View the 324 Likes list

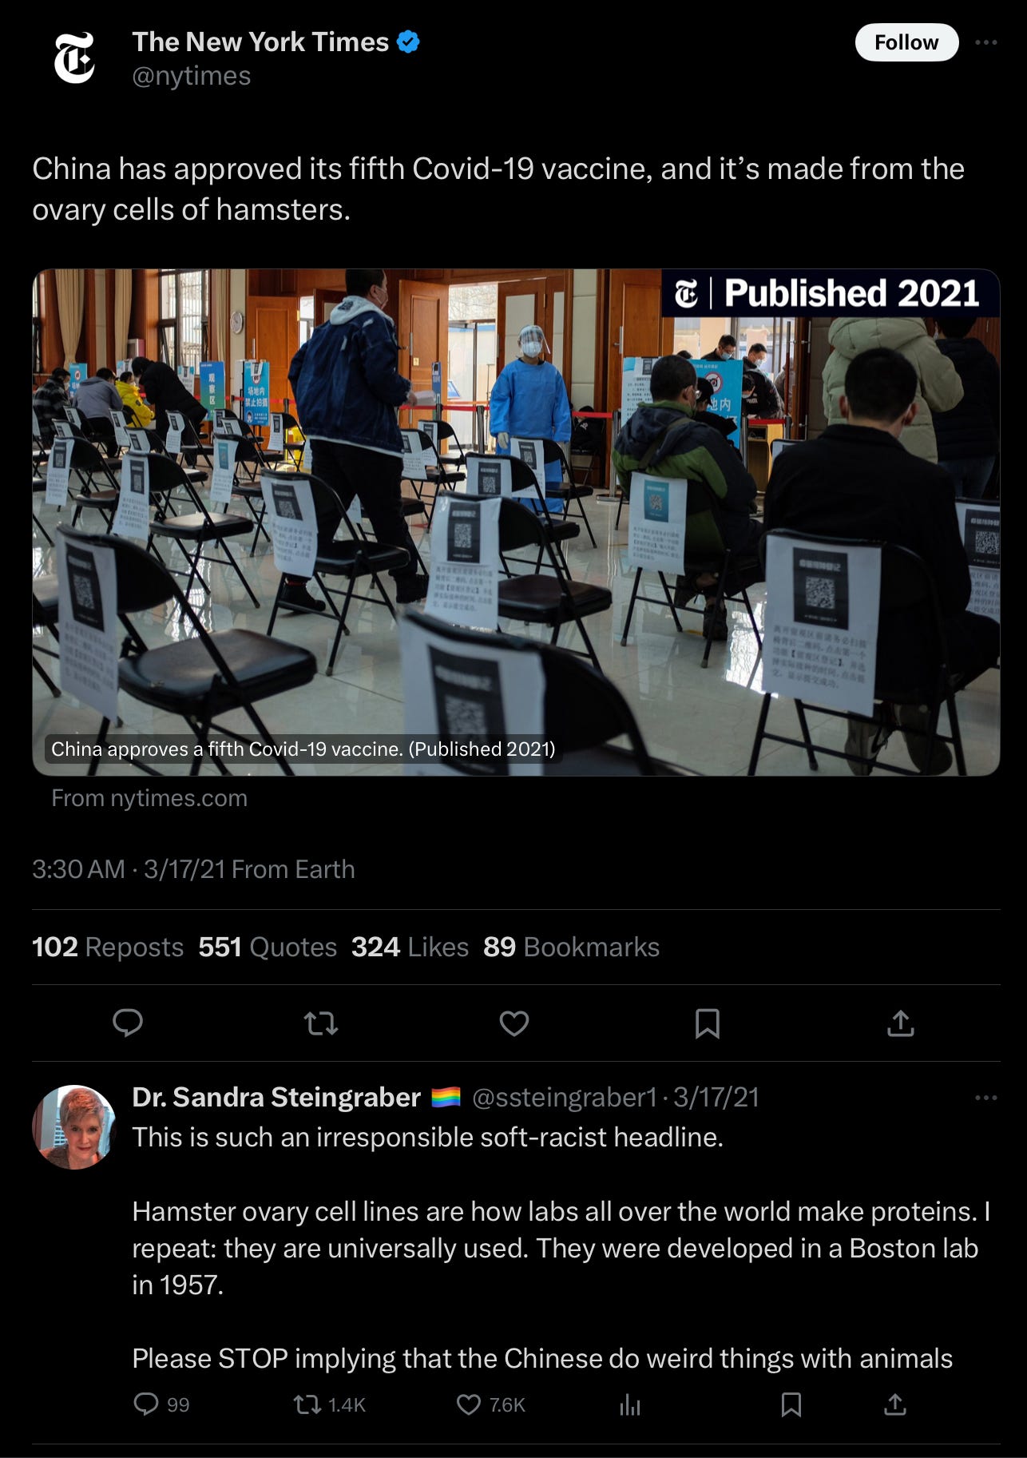[410, 947]
